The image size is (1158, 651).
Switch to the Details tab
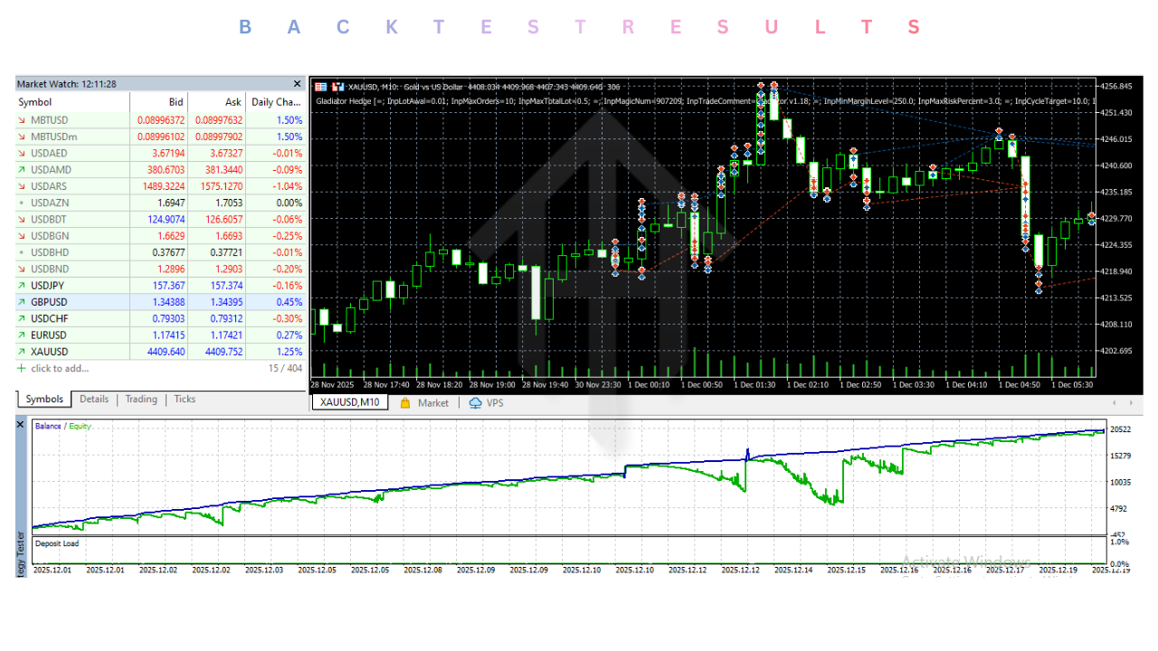(x=93, y=400)
